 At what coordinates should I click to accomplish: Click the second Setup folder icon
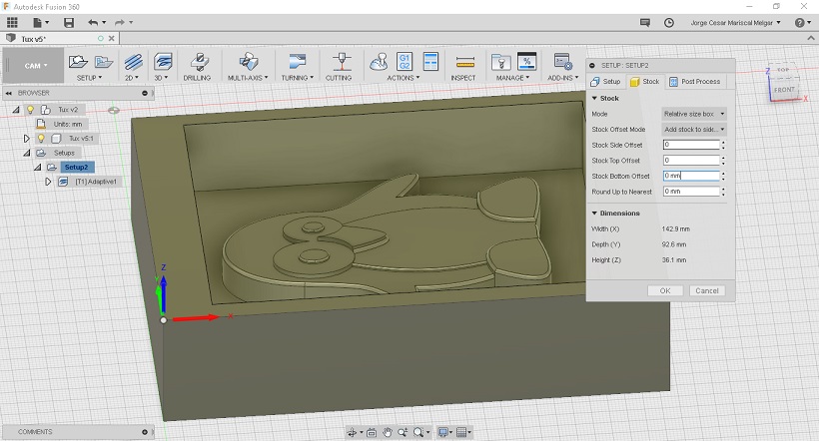104,62
